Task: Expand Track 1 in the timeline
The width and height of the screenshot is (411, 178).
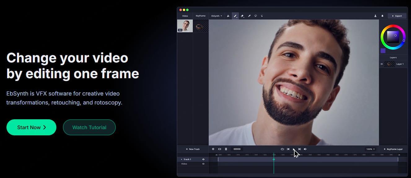Action: coord(181,159)
